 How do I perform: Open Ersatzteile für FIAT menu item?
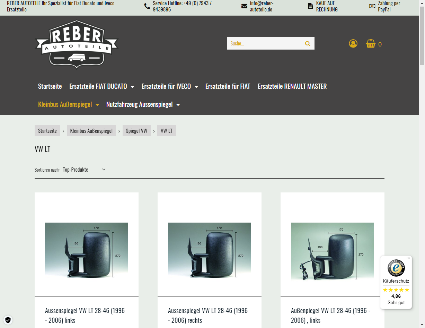[x=228, y=86]
